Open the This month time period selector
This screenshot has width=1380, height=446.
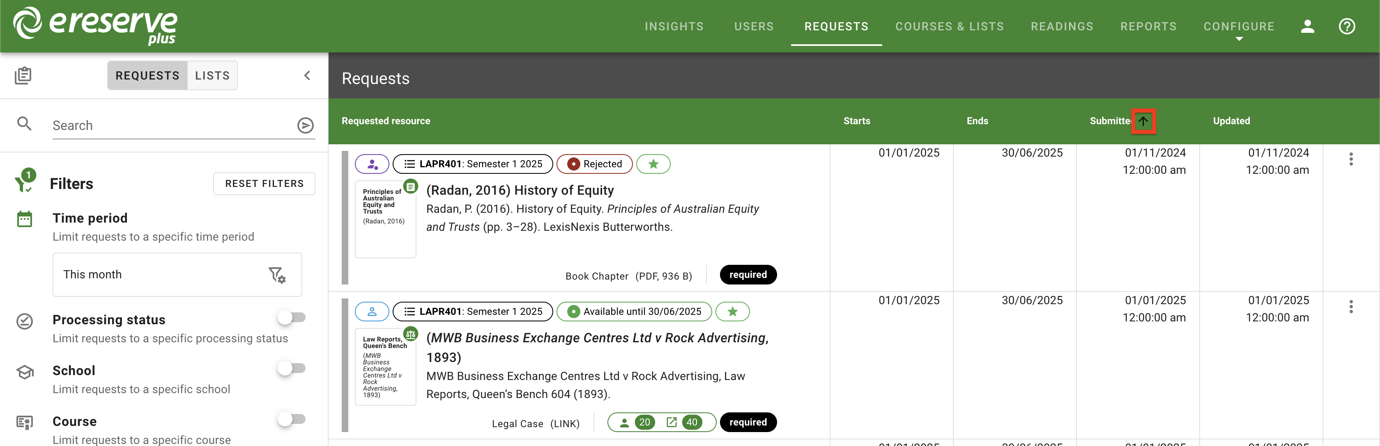point(177,274)
